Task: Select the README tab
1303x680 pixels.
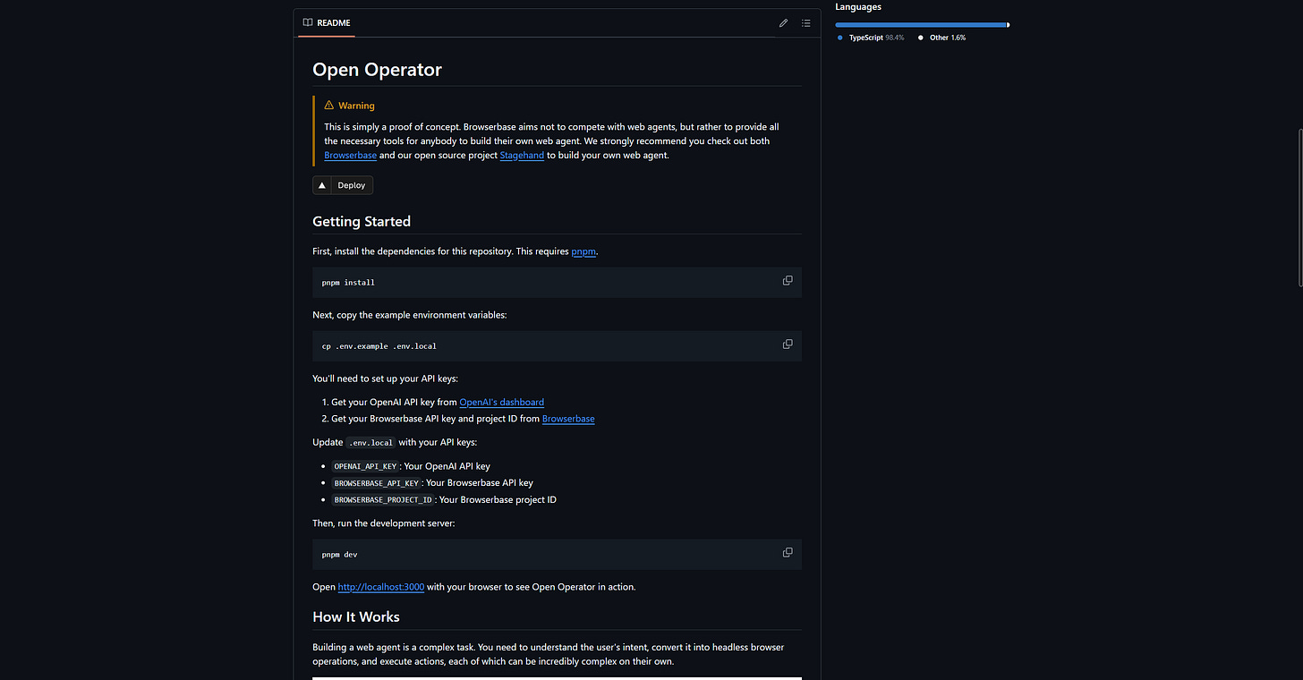Action: [x=327, y=22]
